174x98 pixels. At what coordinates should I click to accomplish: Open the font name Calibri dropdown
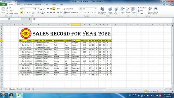coord(33,9)
